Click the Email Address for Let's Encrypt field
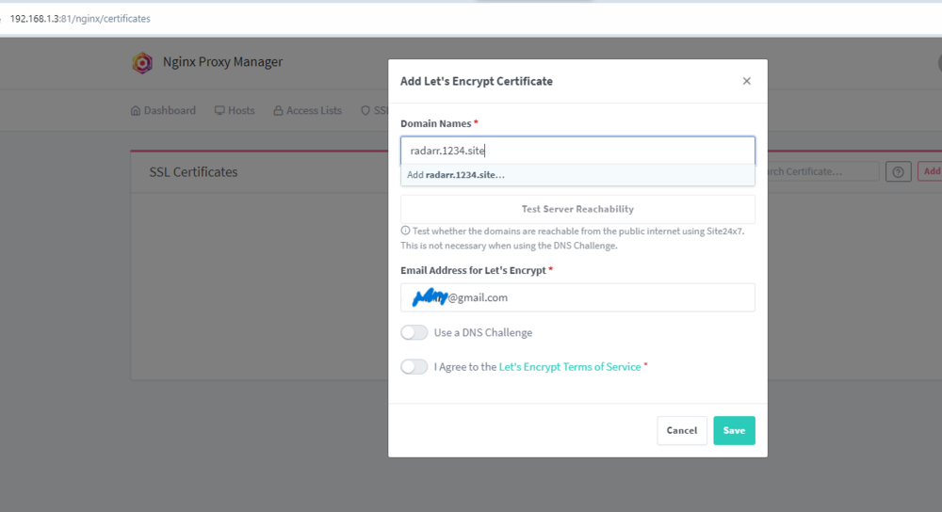 (577, 297)
